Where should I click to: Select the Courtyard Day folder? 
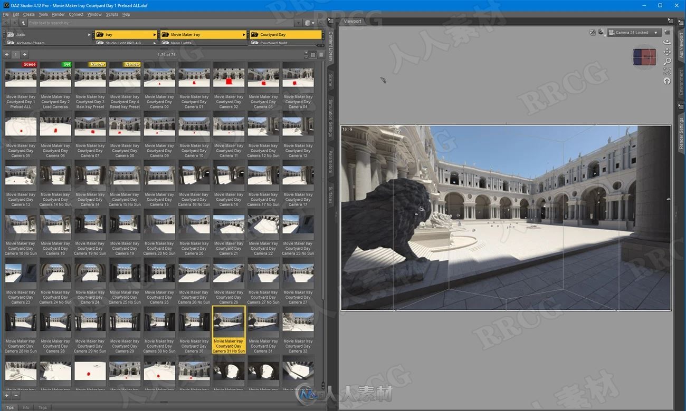(x=285, y=35)
